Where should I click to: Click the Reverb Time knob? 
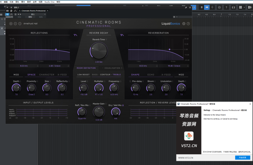[x=99, y=51]
